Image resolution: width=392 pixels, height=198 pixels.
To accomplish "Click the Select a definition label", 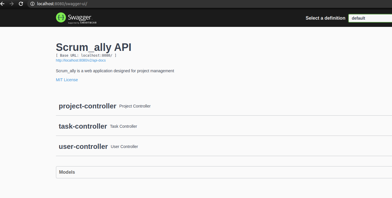I will point(325,18).
